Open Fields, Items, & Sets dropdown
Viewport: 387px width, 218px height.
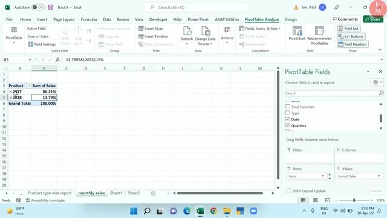click(x=259, y=28)
